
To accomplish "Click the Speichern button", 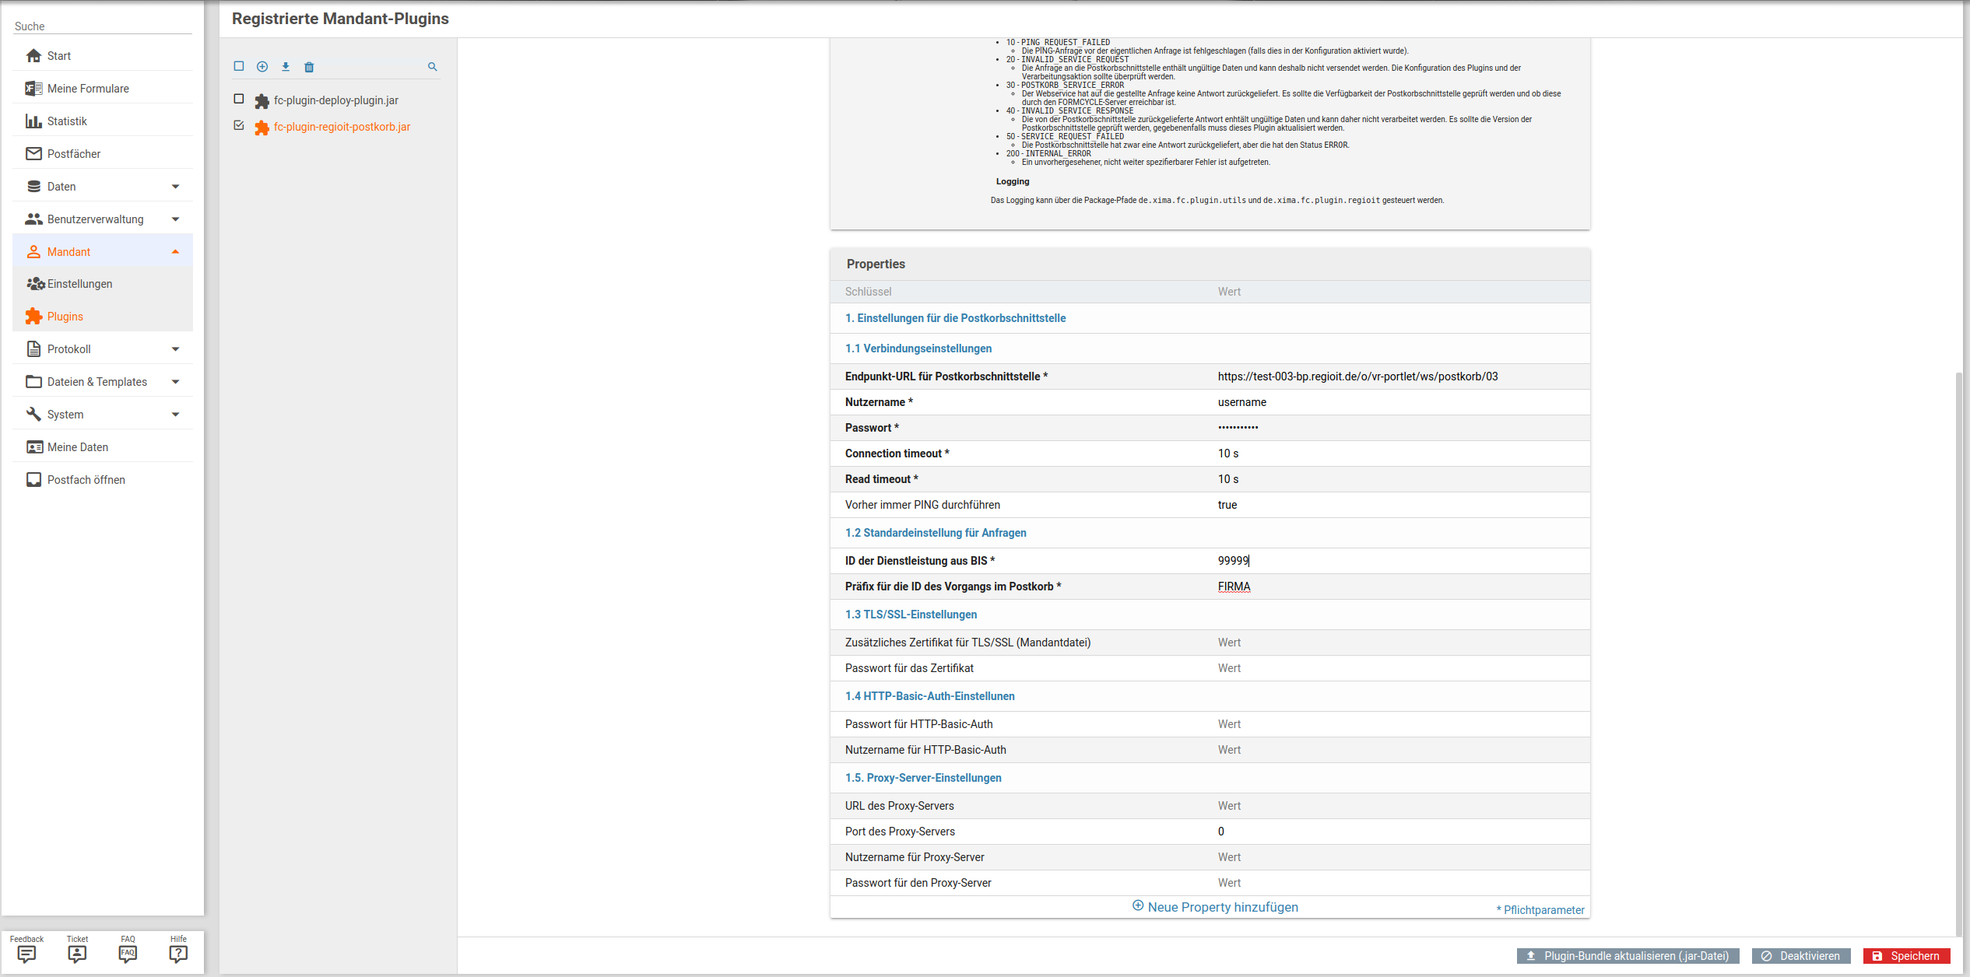I will point(1906,956).
